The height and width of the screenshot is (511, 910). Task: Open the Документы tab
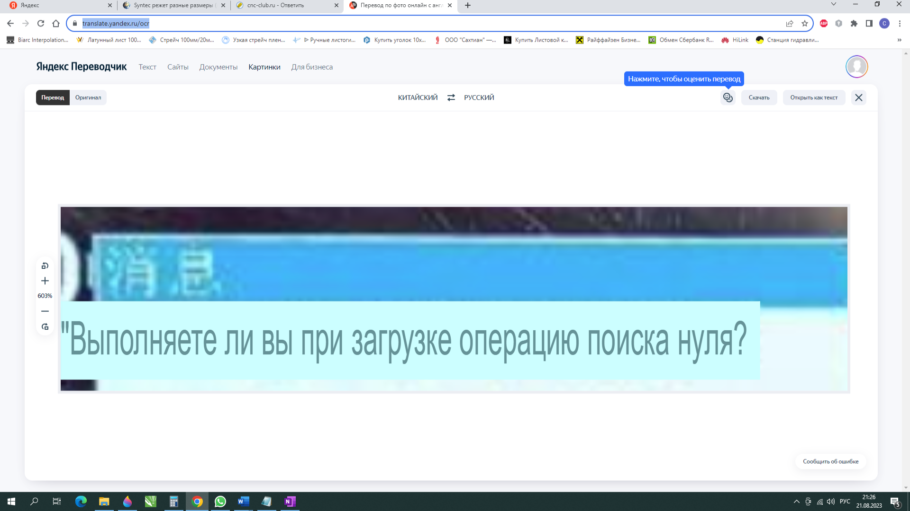coord(218,67)
